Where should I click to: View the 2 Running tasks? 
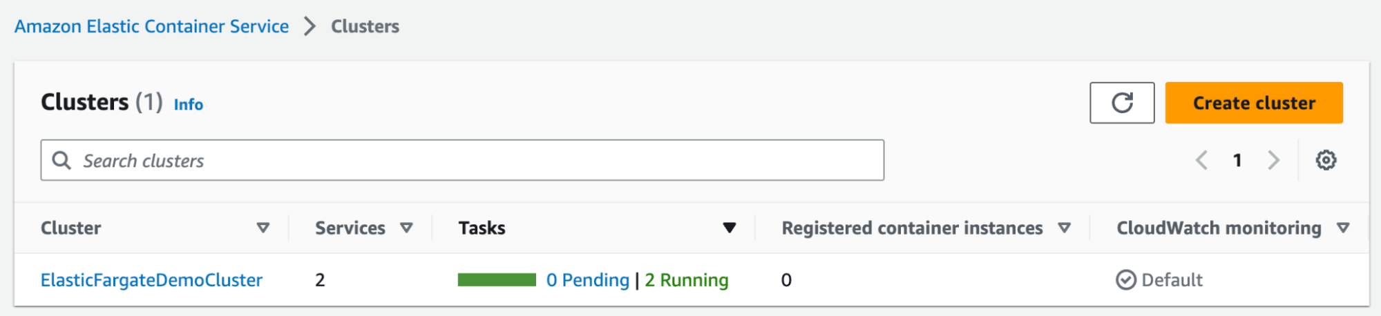tap(686, 280)
